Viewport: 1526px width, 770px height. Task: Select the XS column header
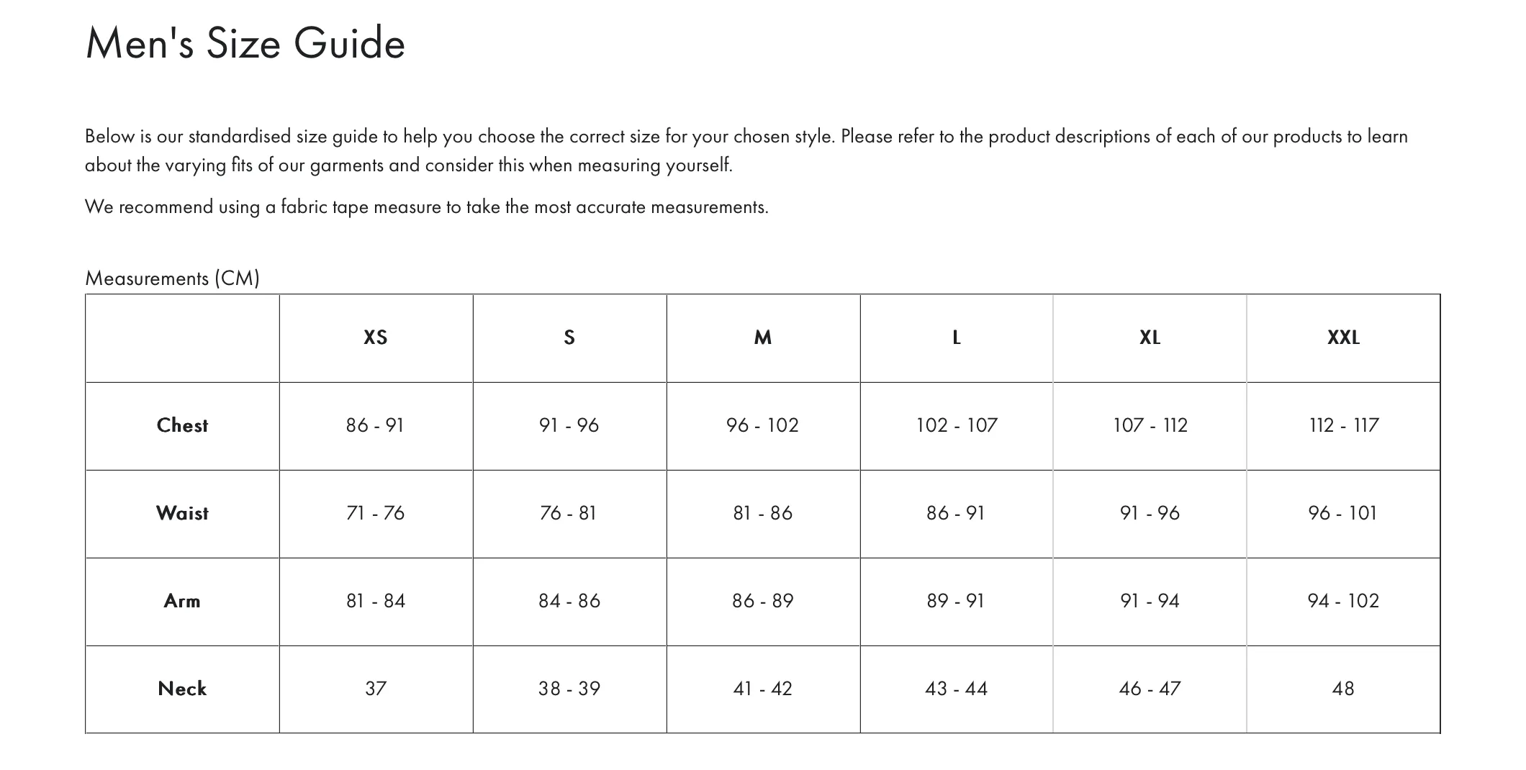[x=376, y=338]
